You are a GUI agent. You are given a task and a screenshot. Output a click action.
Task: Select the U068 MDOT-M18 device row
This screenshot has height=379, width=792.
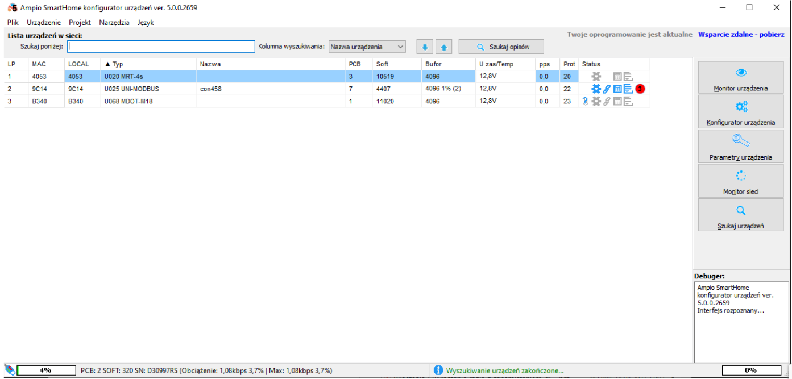pos(327,101)
